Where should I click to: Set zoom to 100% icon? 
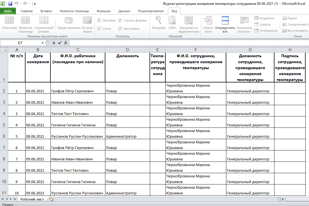tap(172, 20)
